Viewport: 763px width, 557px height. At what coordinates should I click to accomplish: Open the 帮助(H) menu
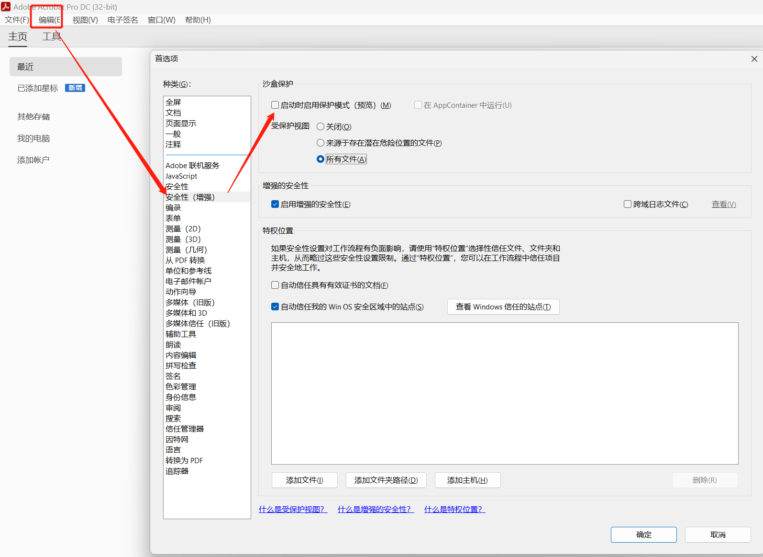(x=198, y=20)
